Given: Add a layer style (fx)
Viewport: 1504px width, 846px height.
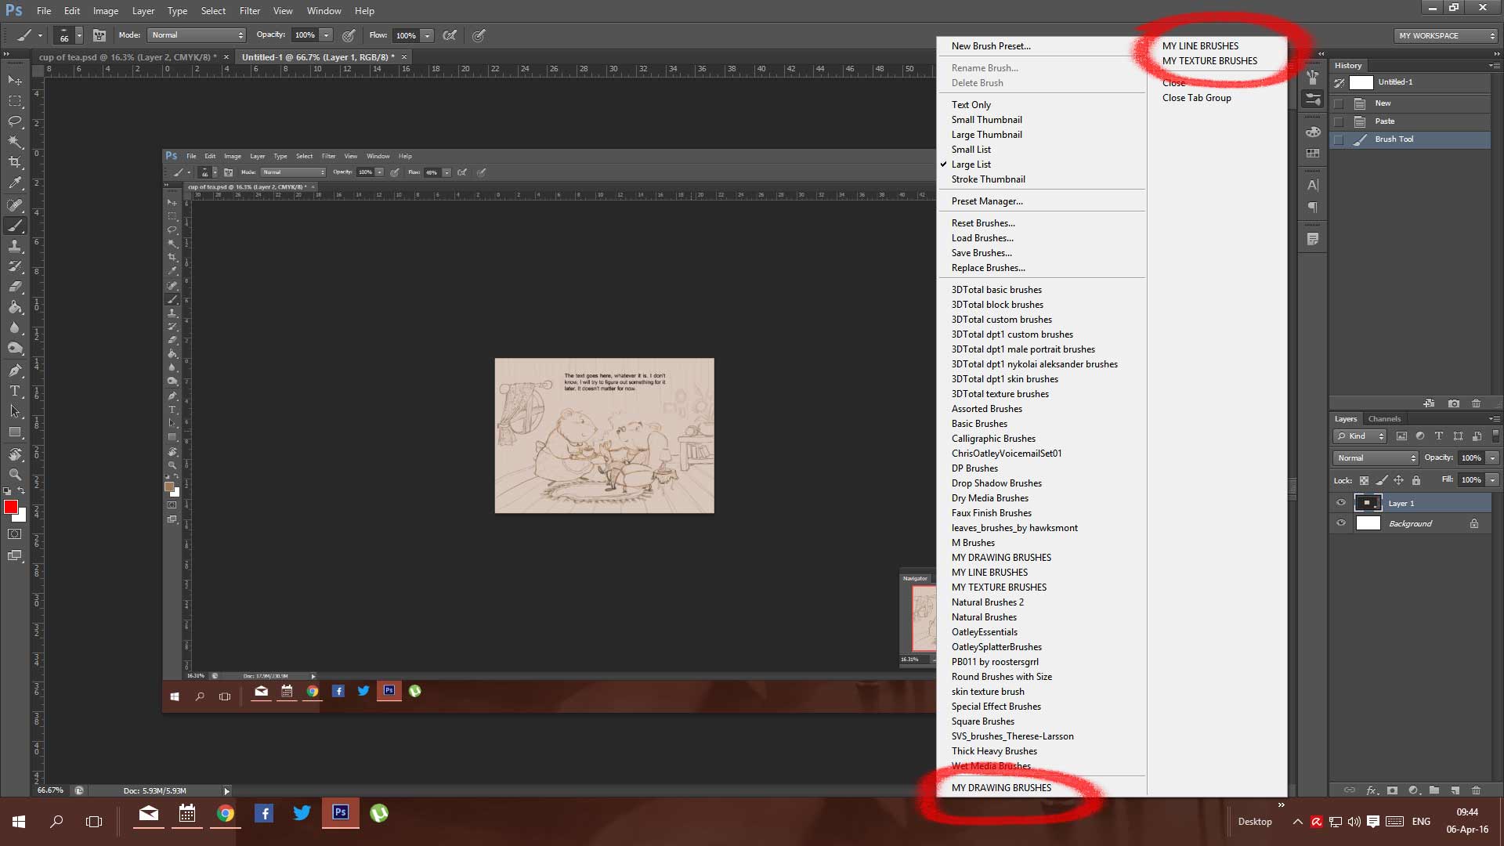Looking at the screenshot, I should click(1372, 790).
